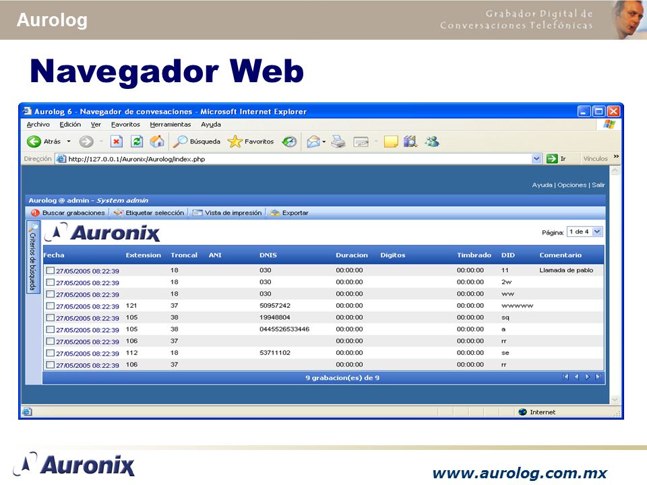Click the scrollbar up arrow
This screenshot has width=647, height=485.
(615, 170)
